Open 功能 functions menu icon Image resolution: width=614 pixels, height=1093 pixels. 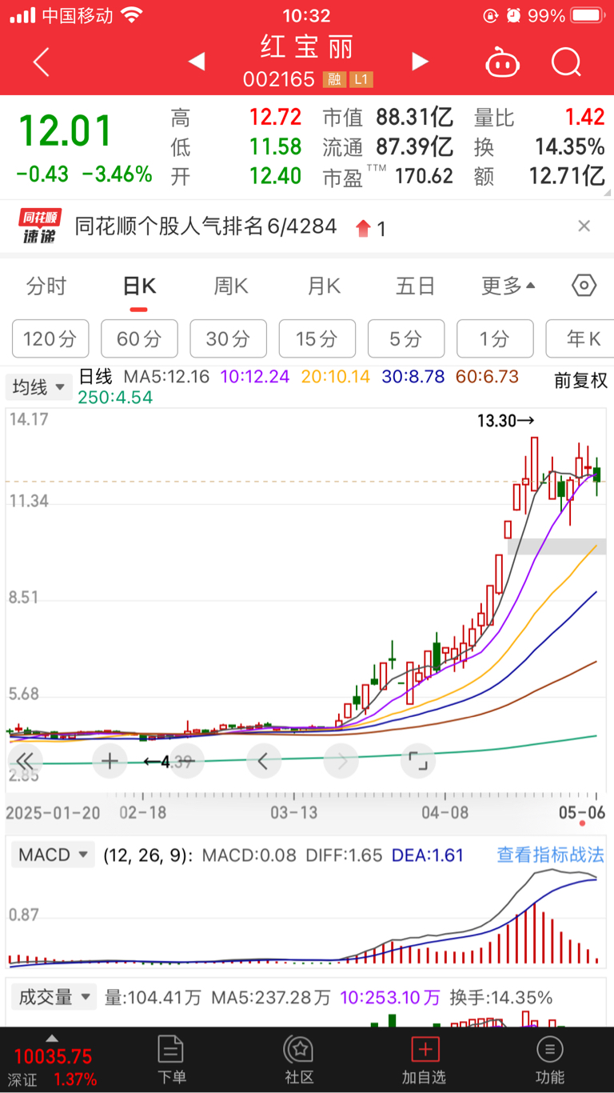click(549, 1059)
